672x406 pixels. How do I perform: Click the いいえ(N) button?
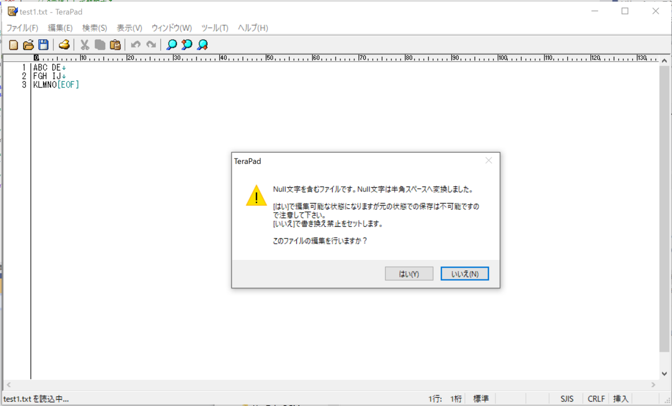[465, 274]
